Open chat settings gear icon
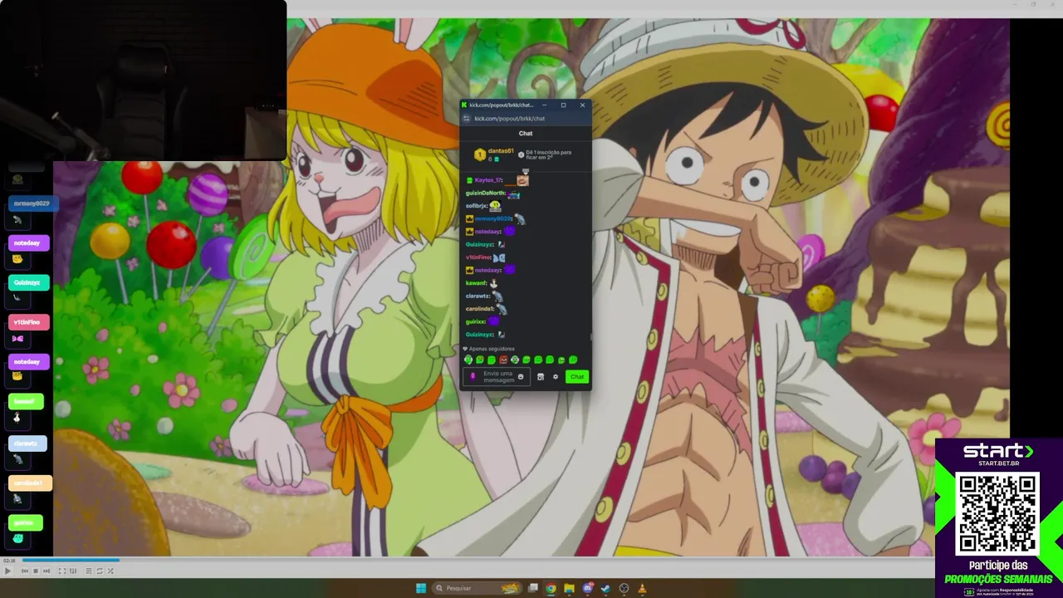This screenshot has height=598, width=1063. [x=556, y=377]
